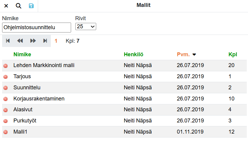Viewport: 248px width, 145px height.
Task: Skip to the last page of results
Action: pyautogui.click(x=45, y=41)
